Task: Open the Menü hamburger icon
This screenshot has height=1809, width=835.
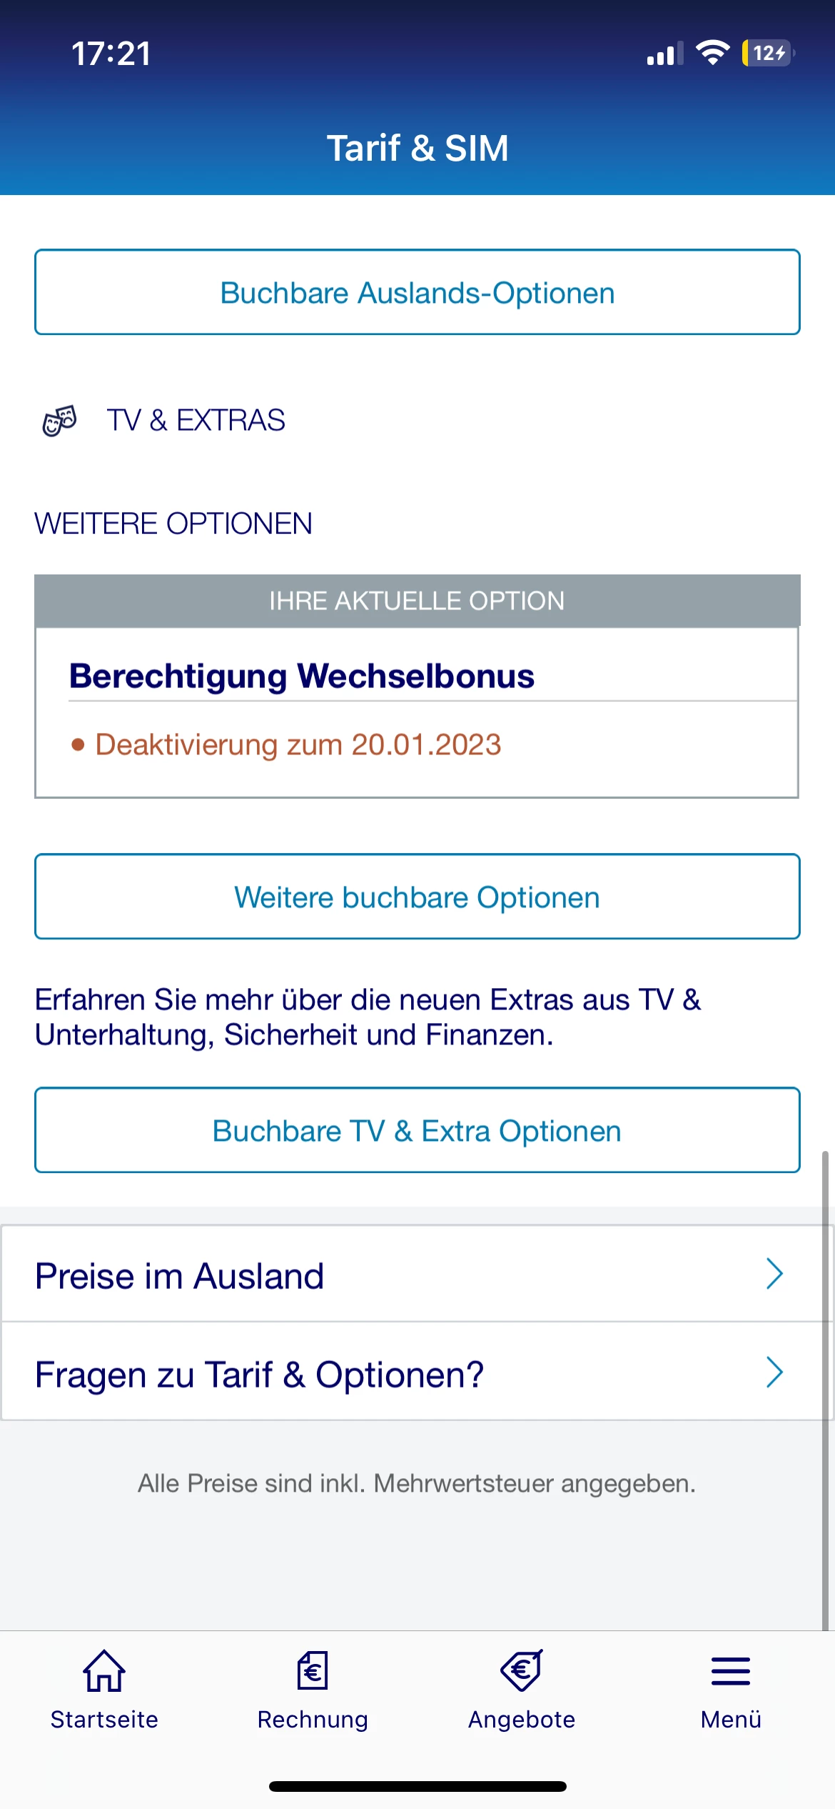Action: pyautogui.click(x=731, y=1671)
